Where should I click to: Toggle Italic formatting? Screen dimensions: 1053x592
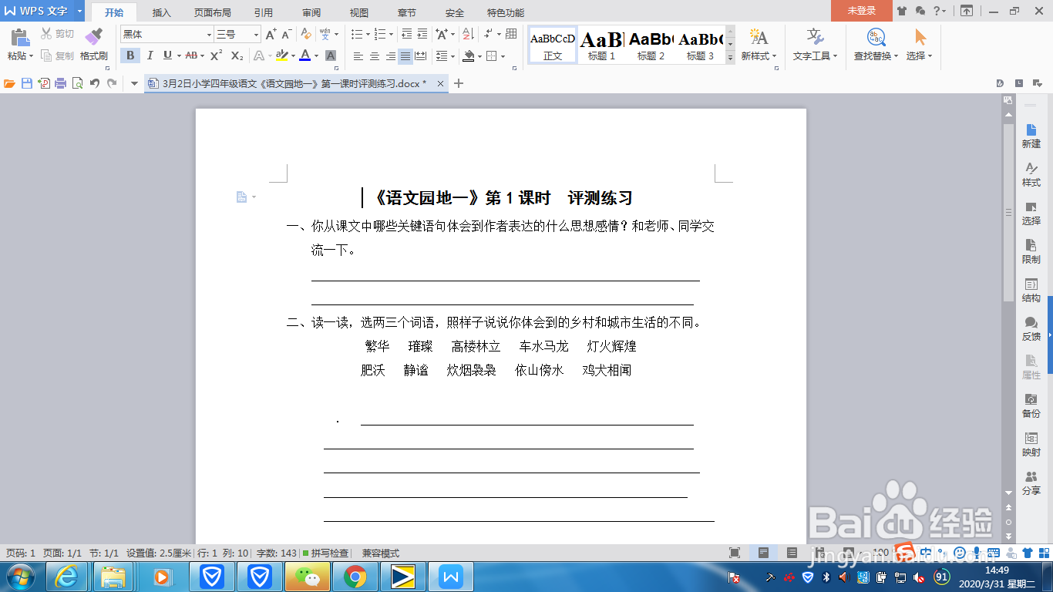tap(149, 55)
